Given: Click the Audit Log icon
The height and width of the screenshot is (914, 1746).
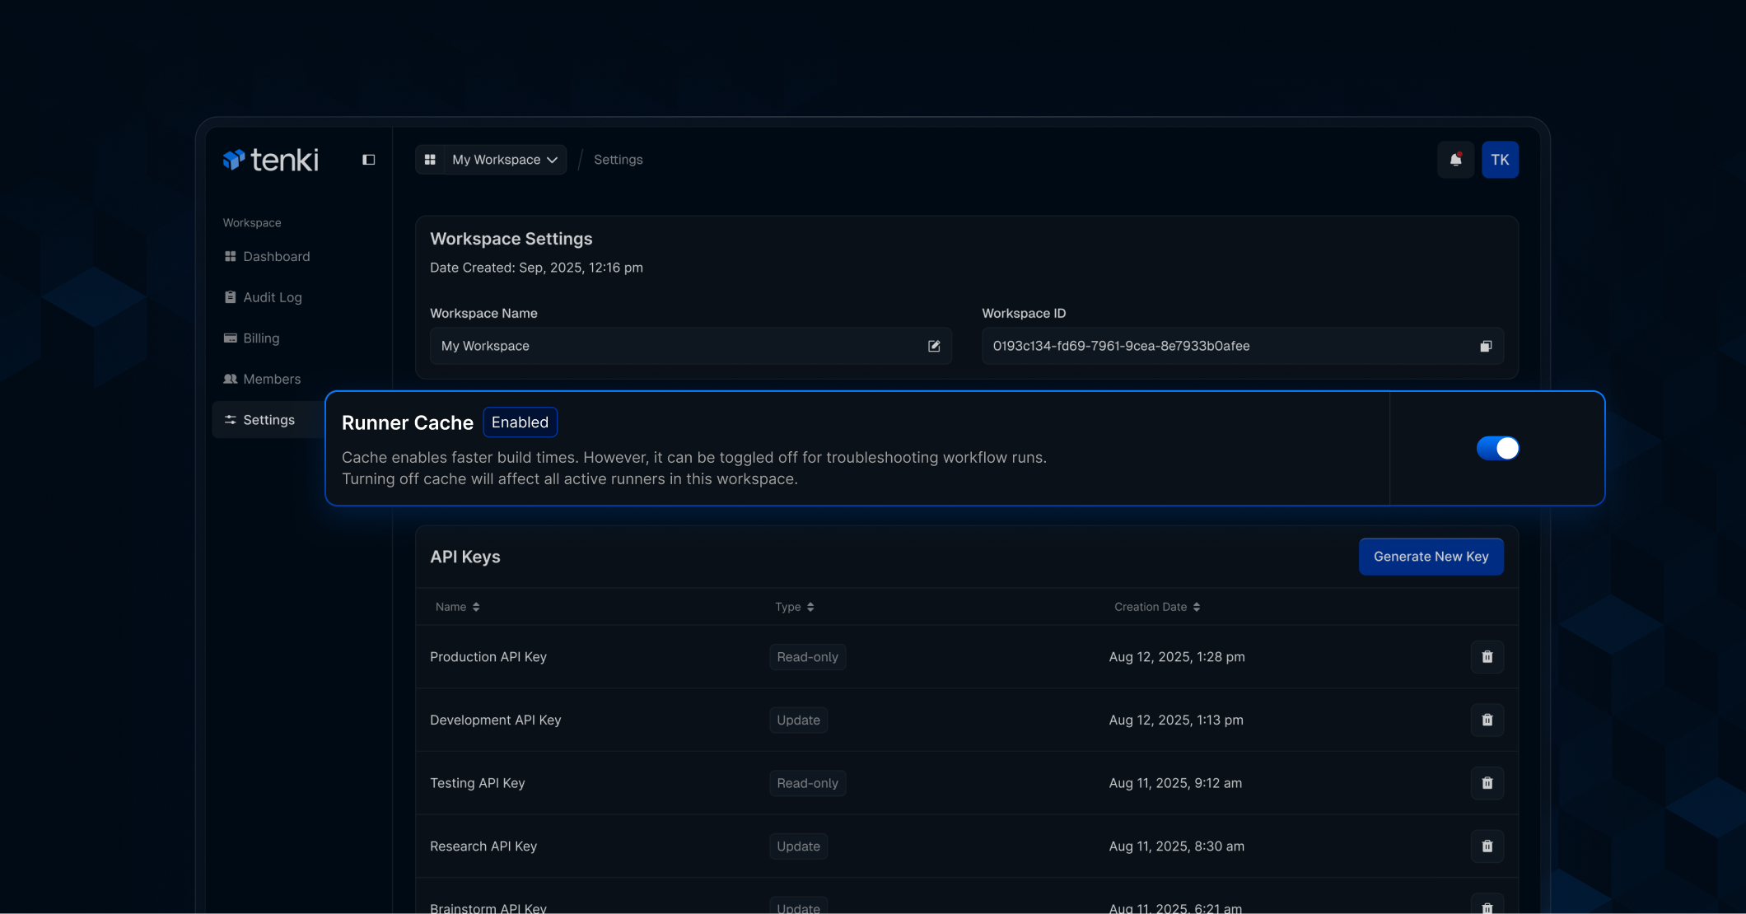Looking at the screenshot, I should point(230,296).
